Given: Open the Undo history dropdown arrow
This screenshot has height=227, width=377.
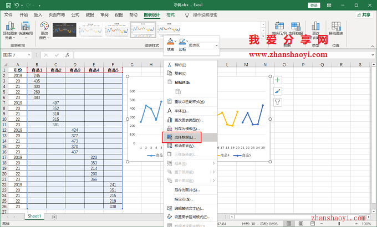Looking at the screenshot, I should coord(22,6).
